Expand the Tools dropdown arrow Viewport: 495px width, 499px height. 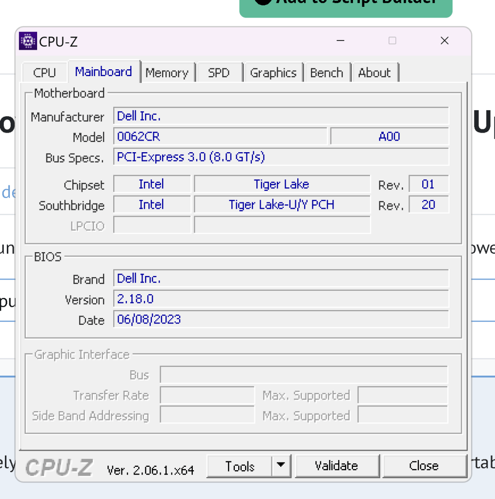[281, 466]
